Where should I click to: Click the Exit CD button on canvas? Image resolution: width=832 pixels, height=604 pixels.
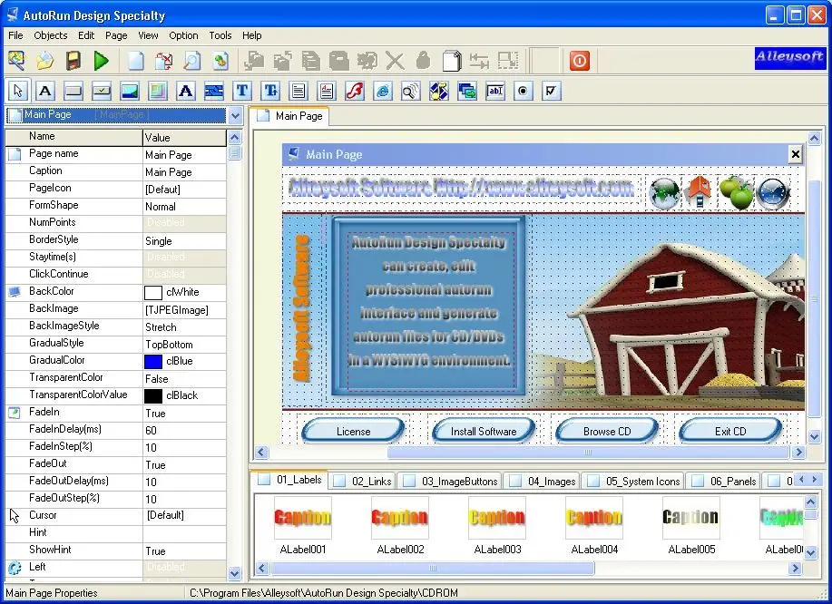730,431
